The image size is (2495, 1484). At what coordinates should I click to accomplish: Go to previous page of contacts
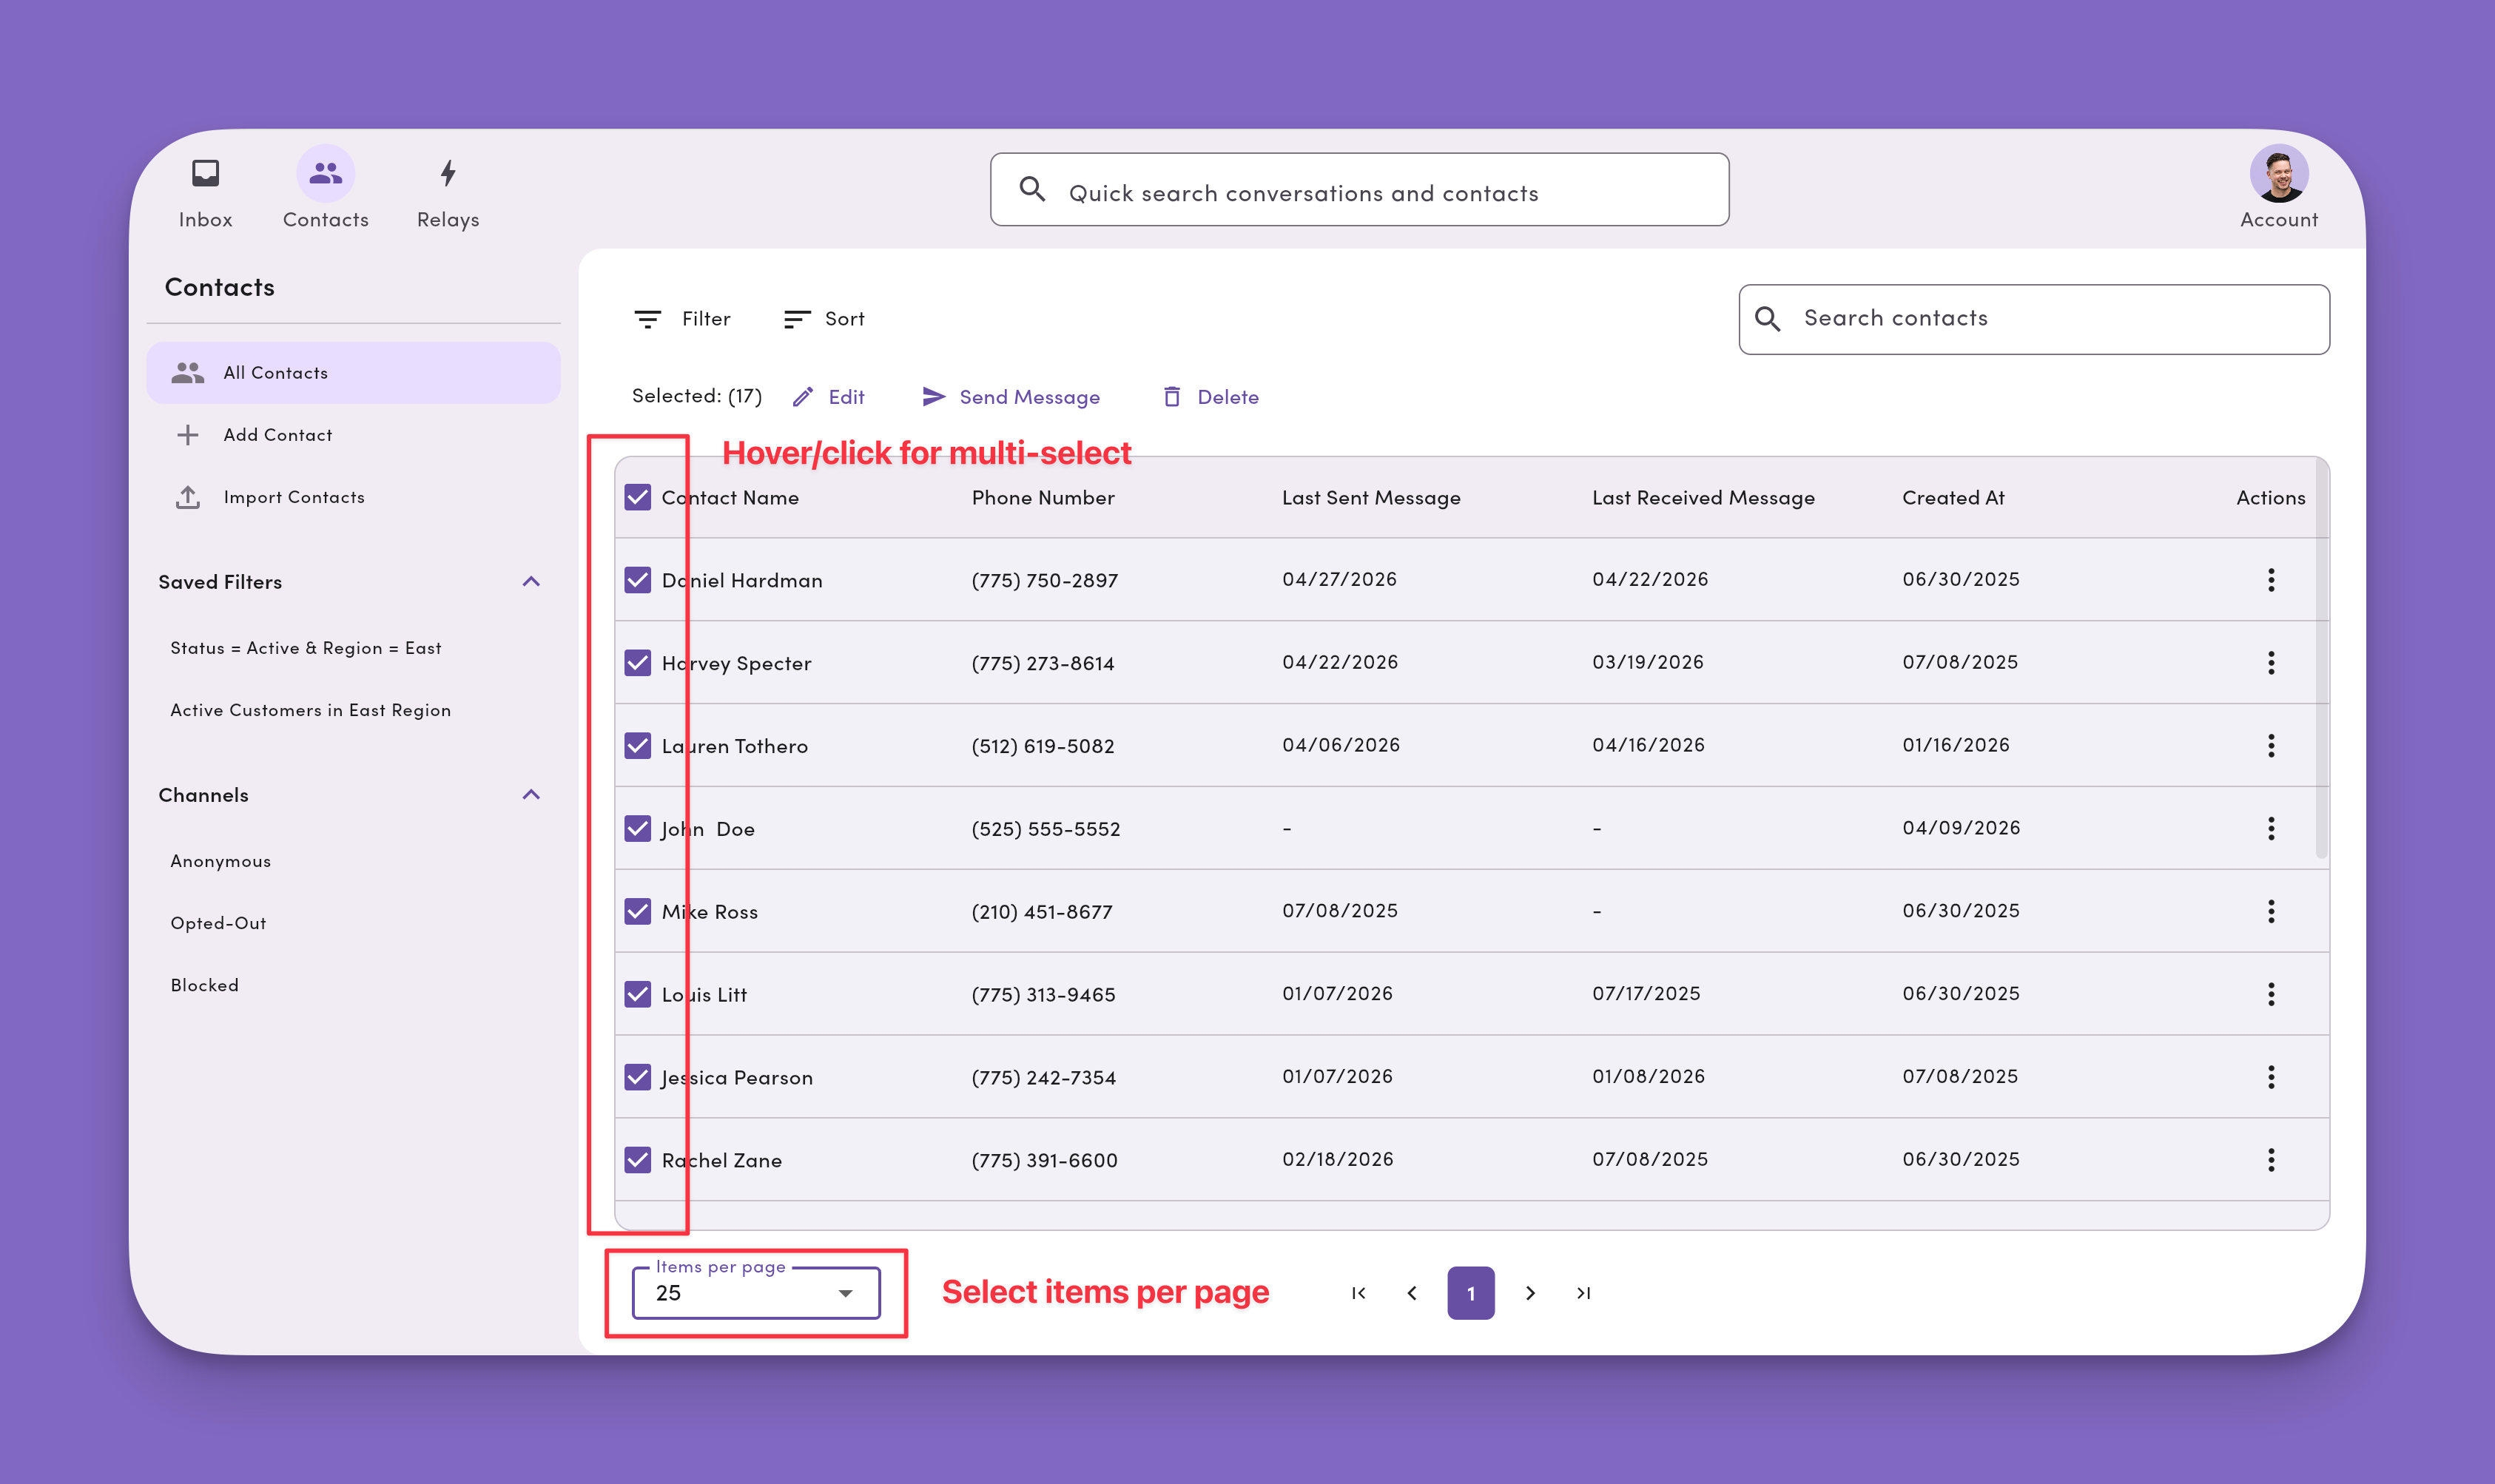click(x=1411, y=1293)
